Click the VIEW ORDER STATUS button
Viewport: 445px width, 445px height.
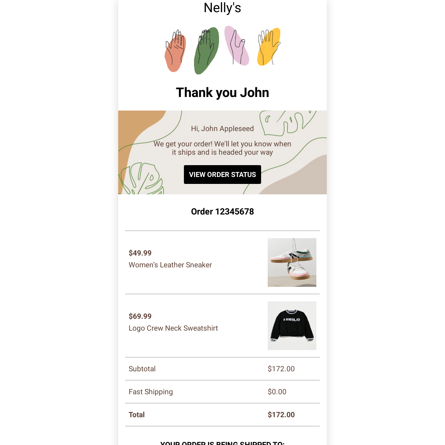click(x=222, y=175)
